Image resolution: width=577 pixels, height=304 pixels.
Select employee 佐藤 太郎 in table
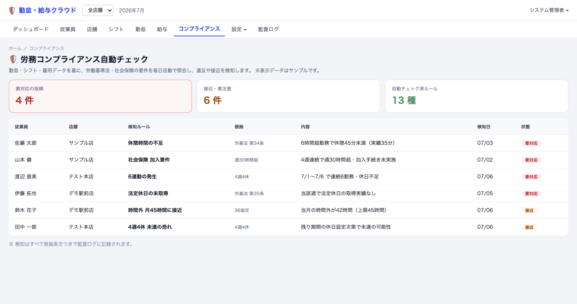click(26, 143)
